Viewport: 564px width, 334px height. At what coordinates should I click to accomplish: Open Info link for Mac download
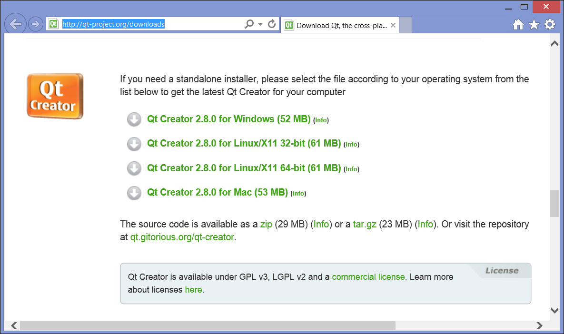[x=298, y=194]
